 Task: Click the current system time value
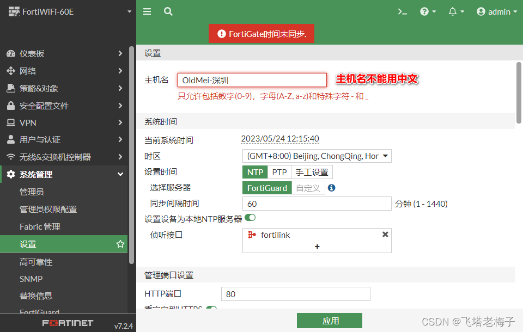pos(280,139)
